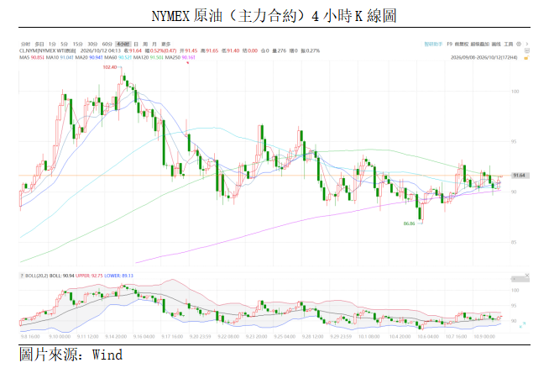This screenshot has height=389, width=549.
Task: Click the save/print icon below the chevron
Action: click(x=526, y=50)
